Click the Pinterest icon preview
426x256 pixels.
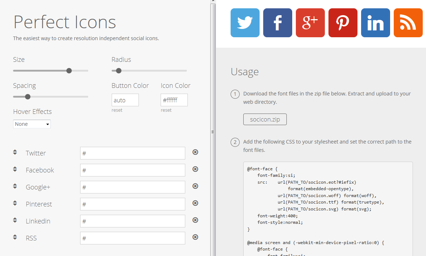click(343, 22)
